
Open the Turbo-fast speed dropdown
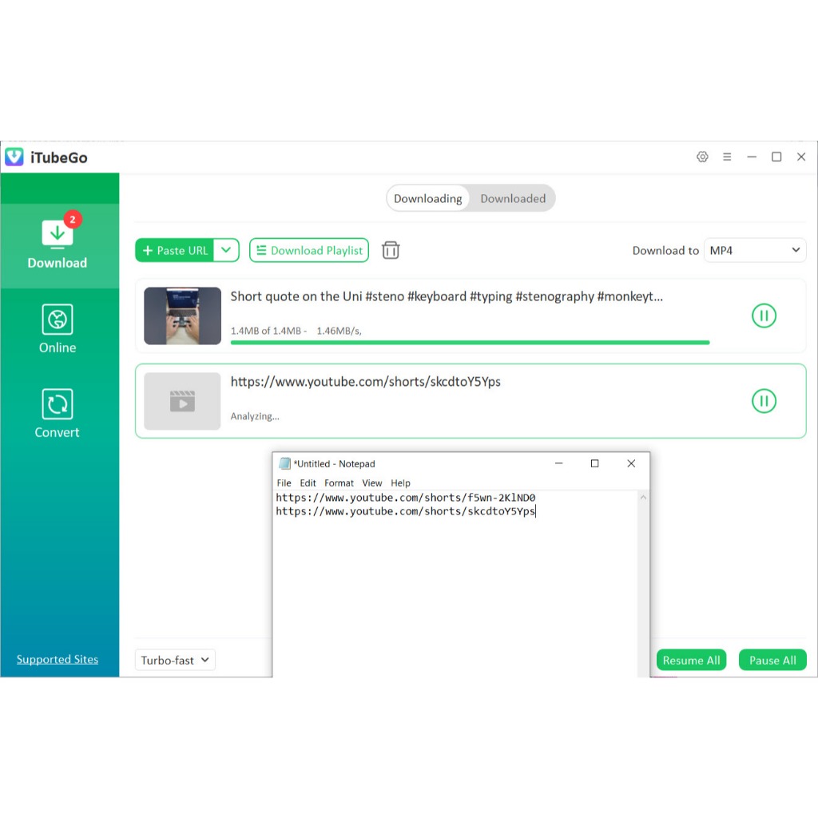(175, 660)
